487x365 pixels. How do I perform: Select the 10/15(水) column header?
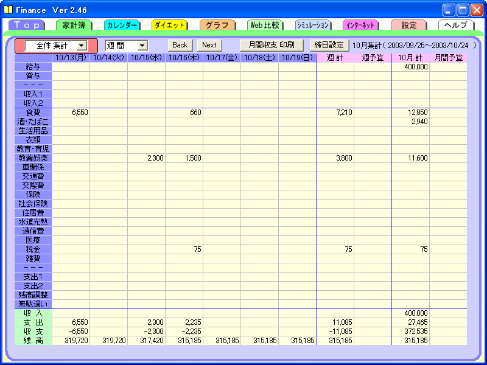[x=146, y=58]
